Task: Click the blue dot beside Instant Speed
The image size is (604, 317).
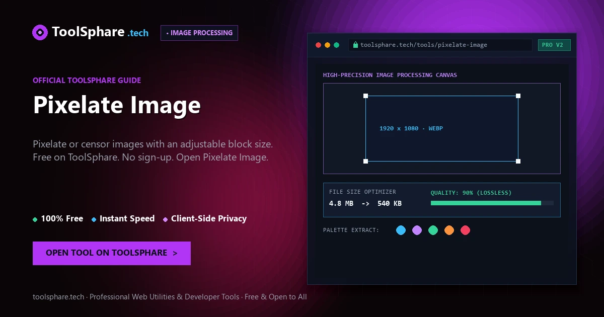Action: 94,219
